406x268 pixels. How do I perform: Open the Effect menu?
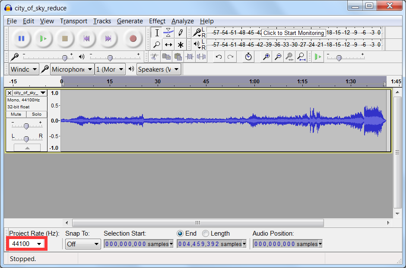pyautogui.click(x=157, y=21)
